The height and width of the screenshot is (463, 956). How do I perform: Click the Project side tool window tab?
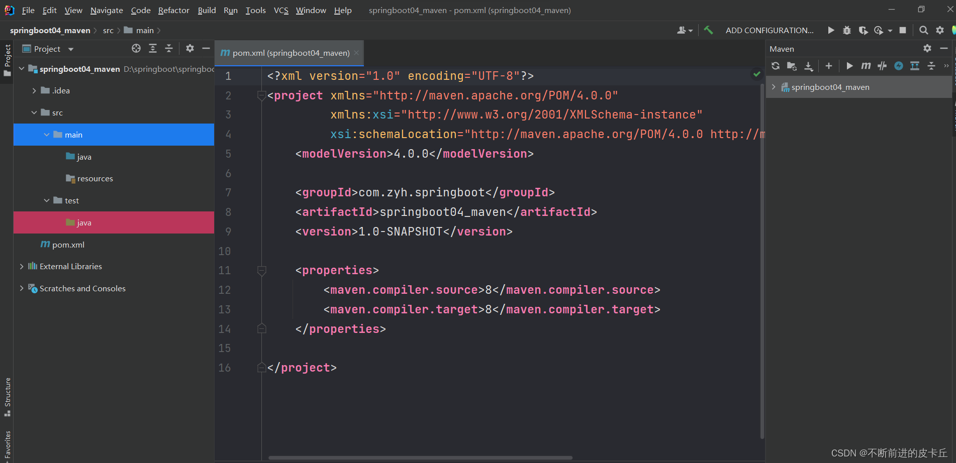7,60
